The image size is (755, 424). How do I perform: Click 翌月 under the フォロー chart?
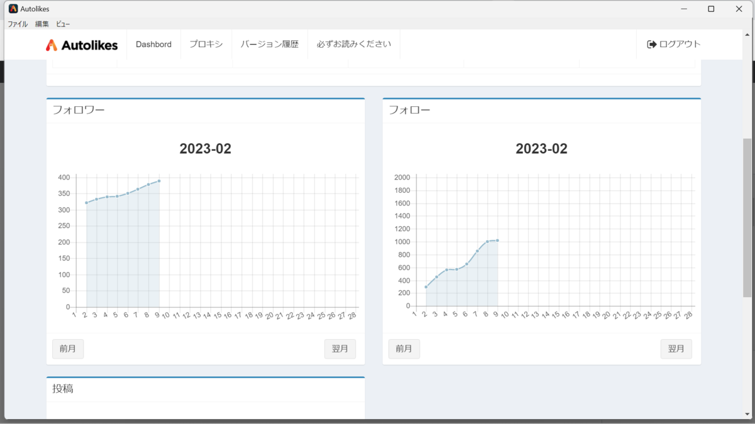[676, 349]
